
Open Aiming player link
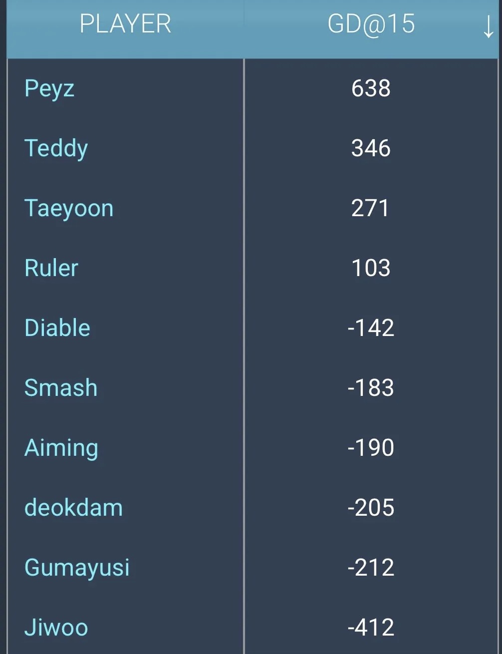click(x=61, y=448)
